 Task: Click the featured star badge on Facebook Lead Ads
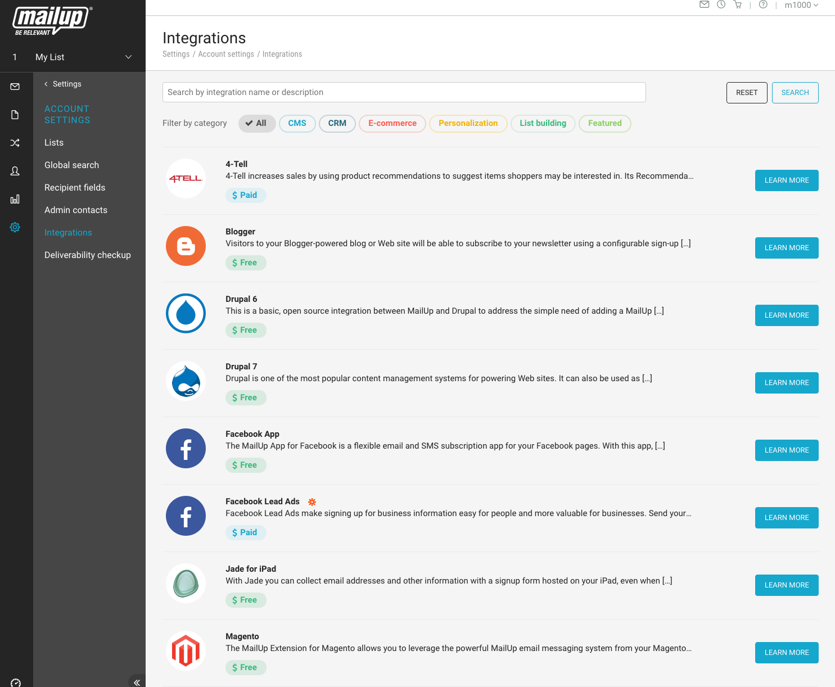(312, 501)
